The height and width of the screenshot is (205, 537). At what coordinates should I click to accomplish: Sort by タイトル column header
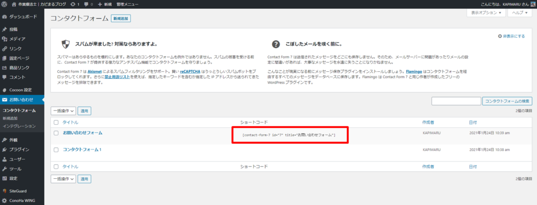coord(70,122)
